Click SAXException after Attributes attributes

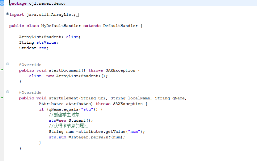128,104
